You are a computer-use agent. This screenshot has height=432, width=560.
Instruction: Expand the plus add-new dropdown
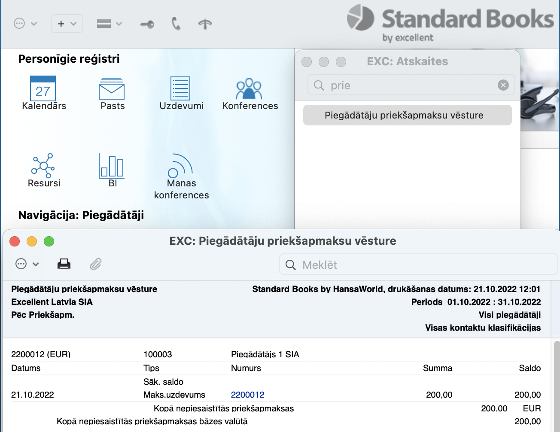(x=67, y=24)
